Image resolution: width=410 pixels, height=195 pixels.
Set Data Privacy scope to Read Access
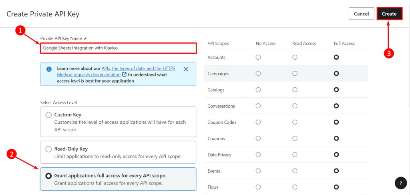click(x=295, y=155)
